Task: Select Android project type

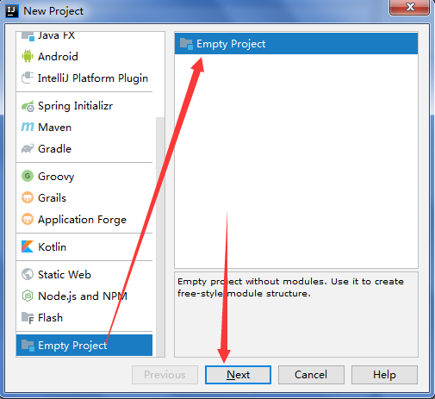Action: tap(84, 56)
